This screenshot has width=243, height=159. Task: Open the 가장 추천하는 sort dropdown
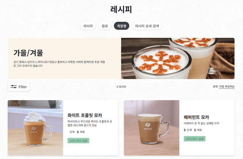227,87
